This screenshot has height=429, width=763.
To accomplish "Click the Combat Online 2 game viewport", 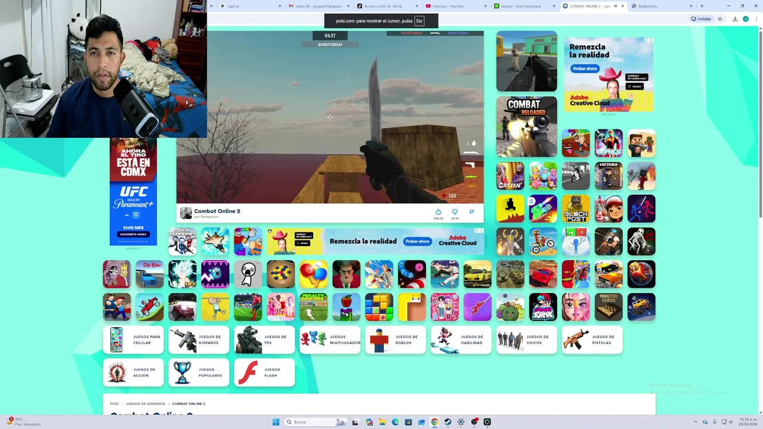I will pyautogui.click(x=330, y=117).
